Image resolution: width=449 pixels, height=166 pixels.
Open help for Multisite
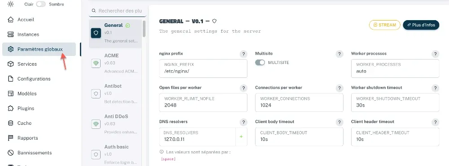339,54
